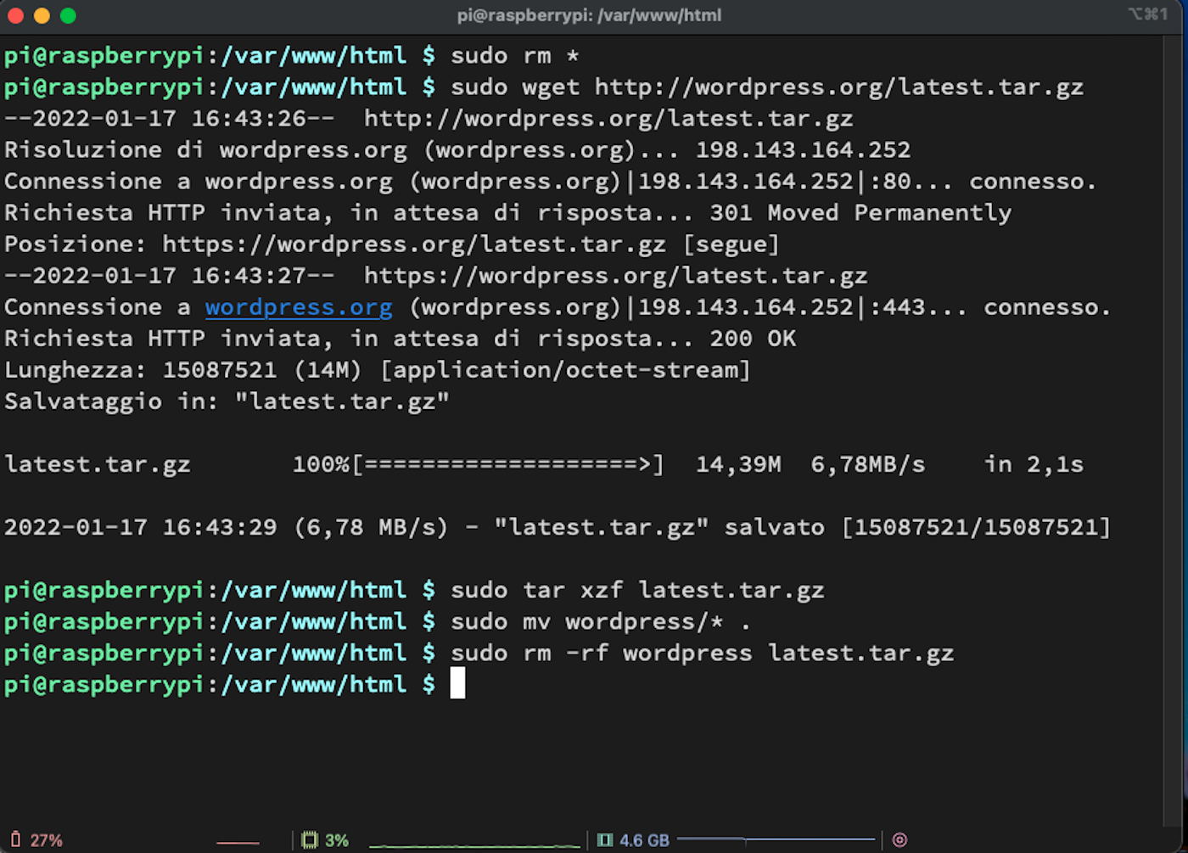1188x853 pixels.
Task: Click the wget download progress bar
Action: (507, 464)
